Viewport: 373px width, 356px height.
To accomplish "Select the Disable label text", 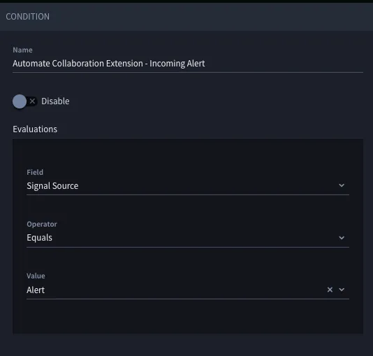I will 55,101.
